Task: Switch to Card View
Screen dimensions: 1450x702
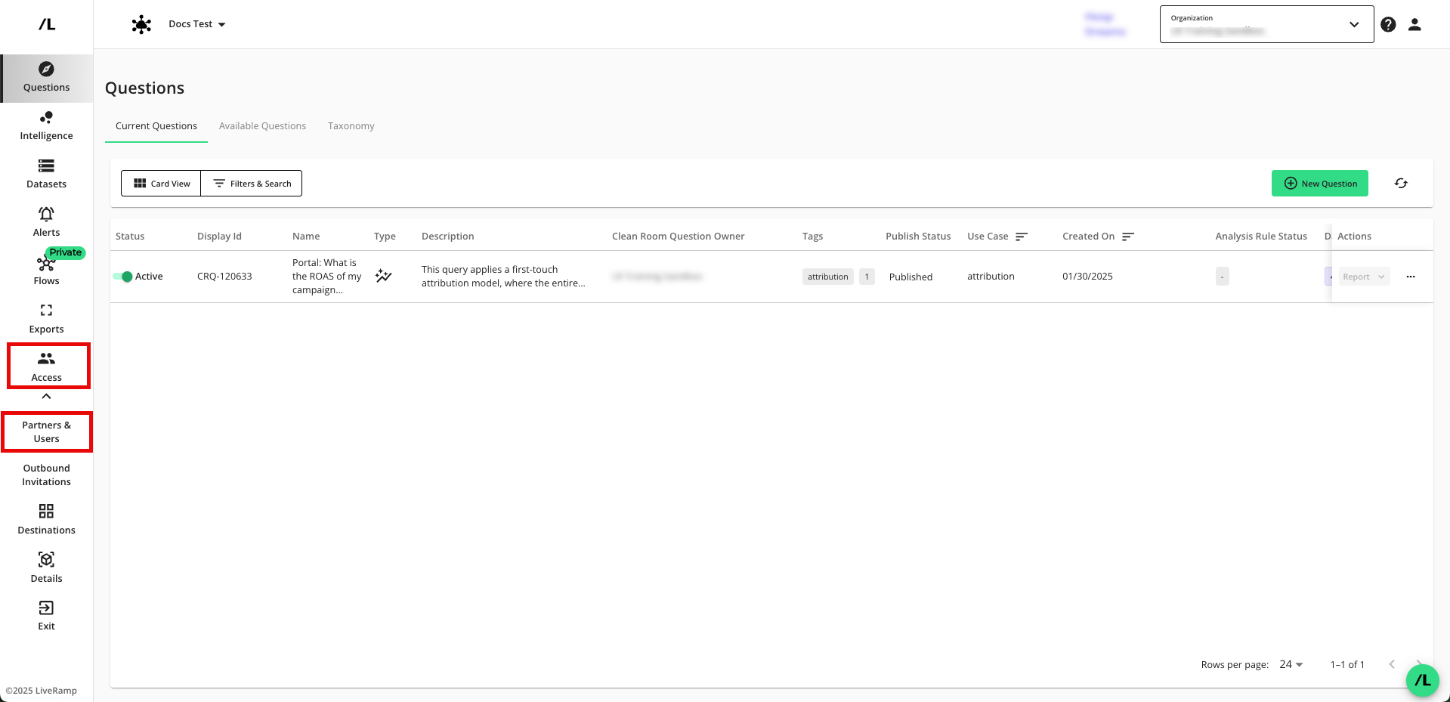Action: coord(162,184)
